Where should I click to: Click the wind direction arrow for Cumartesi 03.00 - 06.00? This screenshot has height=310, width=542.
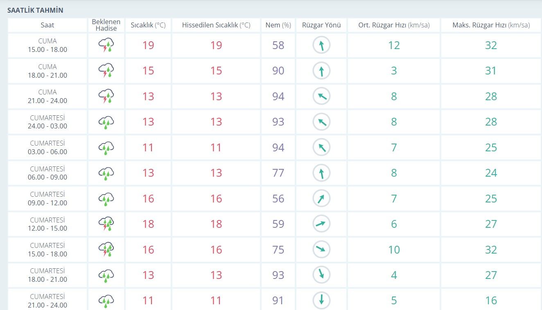click(321, 147)
